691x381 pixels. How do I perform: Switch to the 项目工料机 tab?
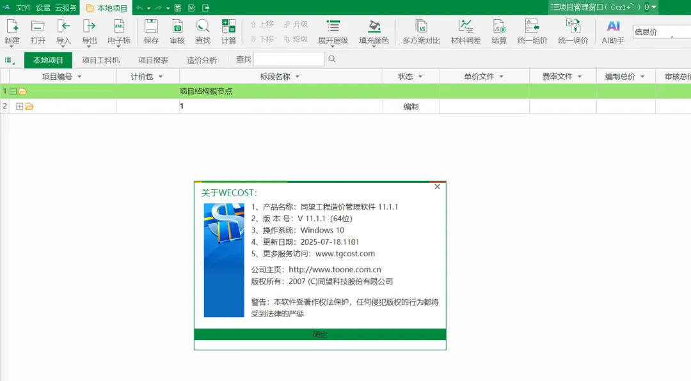point(100,60)
